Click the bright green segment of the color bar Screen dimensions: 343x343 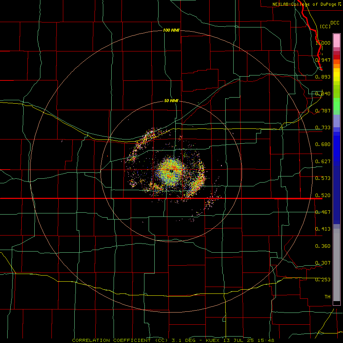tap(337, 104)
